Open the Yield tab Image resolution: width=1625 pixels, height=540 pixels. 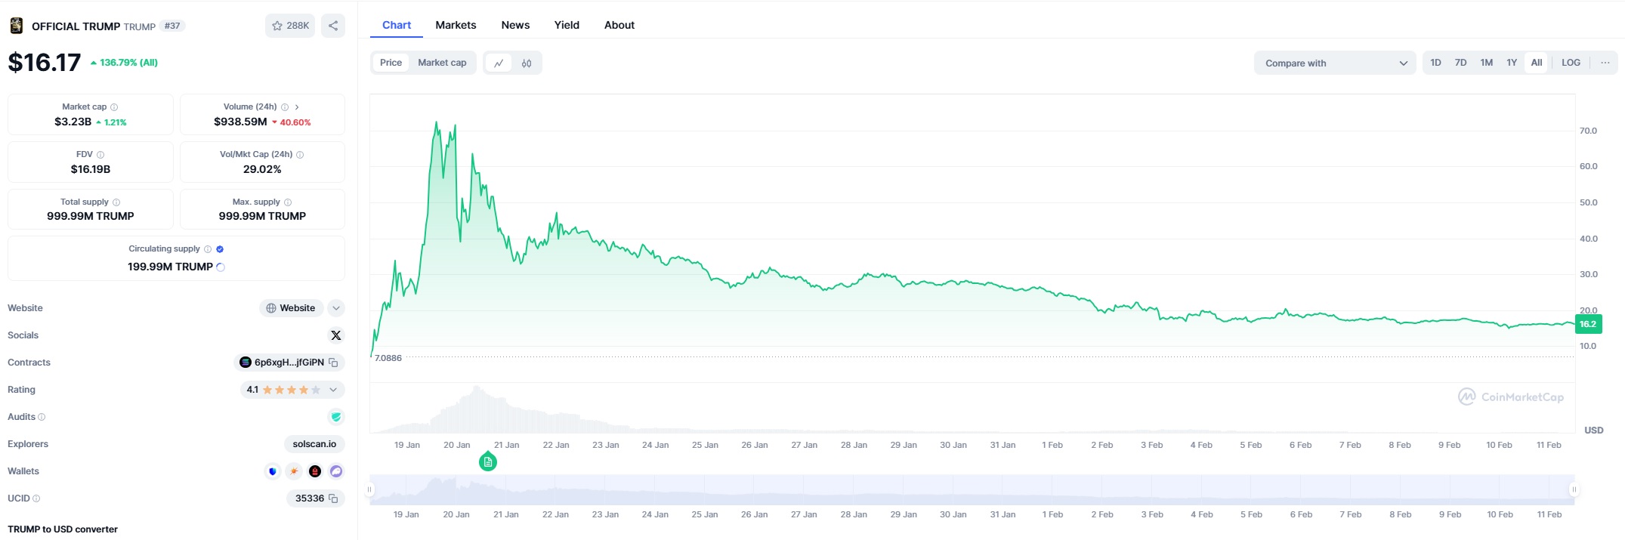[567, 25]
